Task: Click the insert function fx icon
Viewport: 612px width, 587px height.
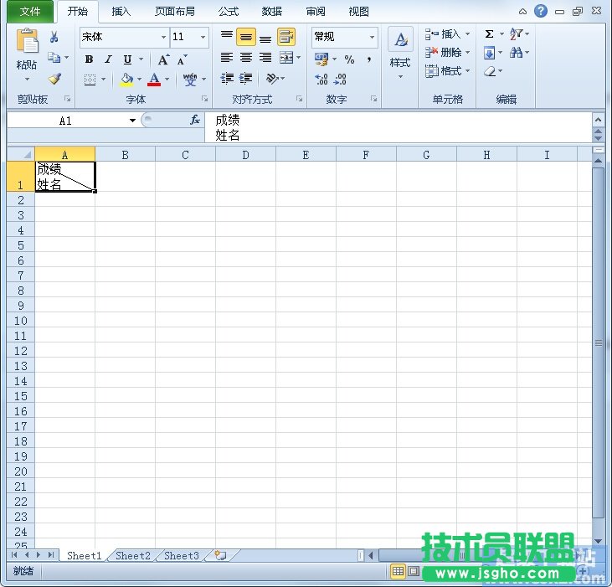Action: (195, 120)
